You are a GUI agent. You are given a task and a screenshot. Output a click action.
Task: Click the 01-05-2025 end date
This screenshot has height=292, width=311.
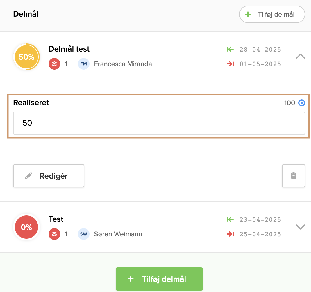coord(260,64)
